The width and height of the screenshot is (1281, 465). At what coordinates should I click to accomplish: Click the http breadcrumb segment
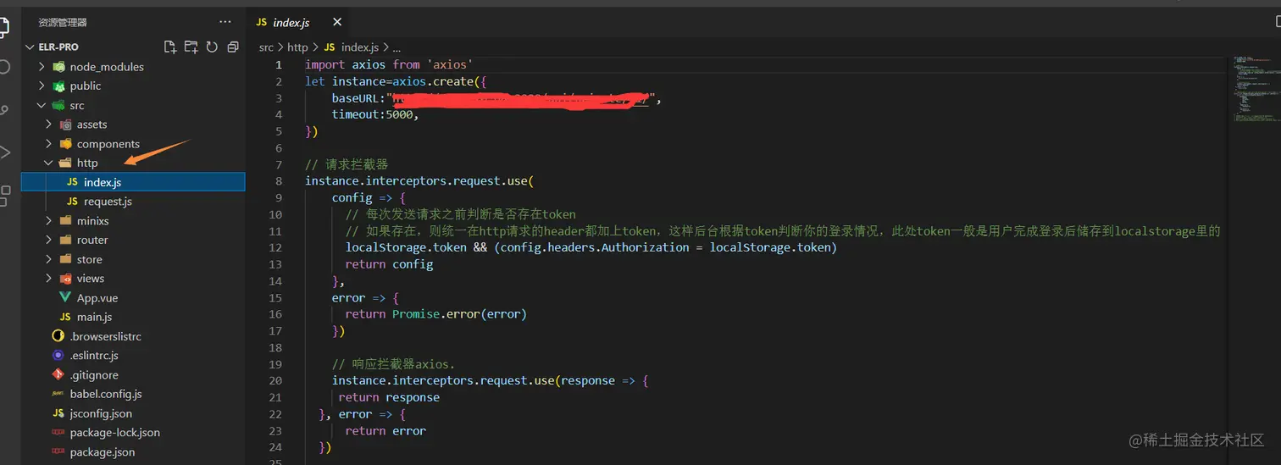pyautogui.click(x=297, y=47)
